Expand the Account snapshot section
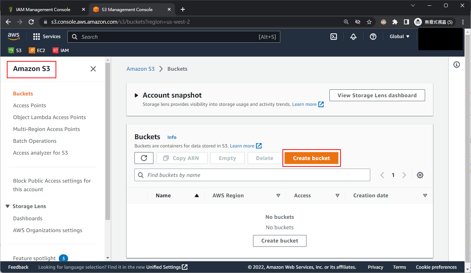Viewport: 471px width, 273px height. [x=136, y=95]
